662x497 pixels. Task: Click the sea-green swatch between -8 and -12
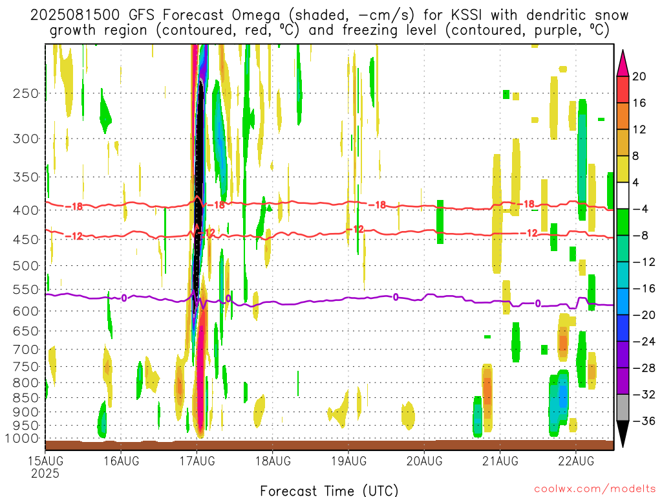623,249
